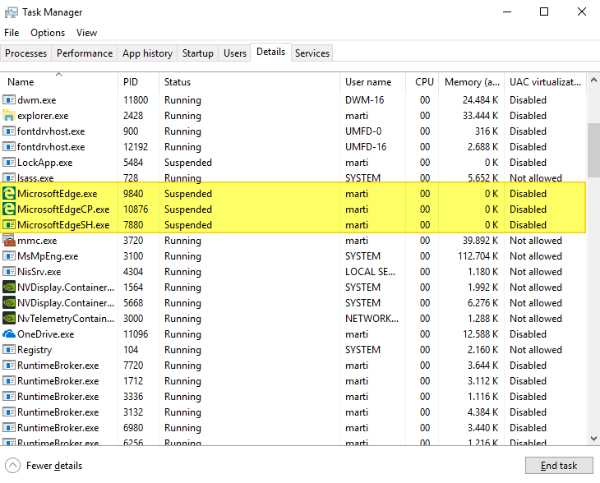Click the Task Manager title bar icon
Image resolution: width=600 pixels, height=483 pixels.
(11, 12)
